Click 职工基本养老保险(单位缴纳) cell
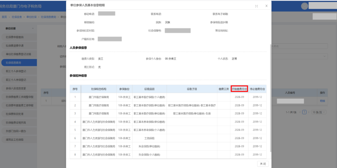 click(149, 122)
